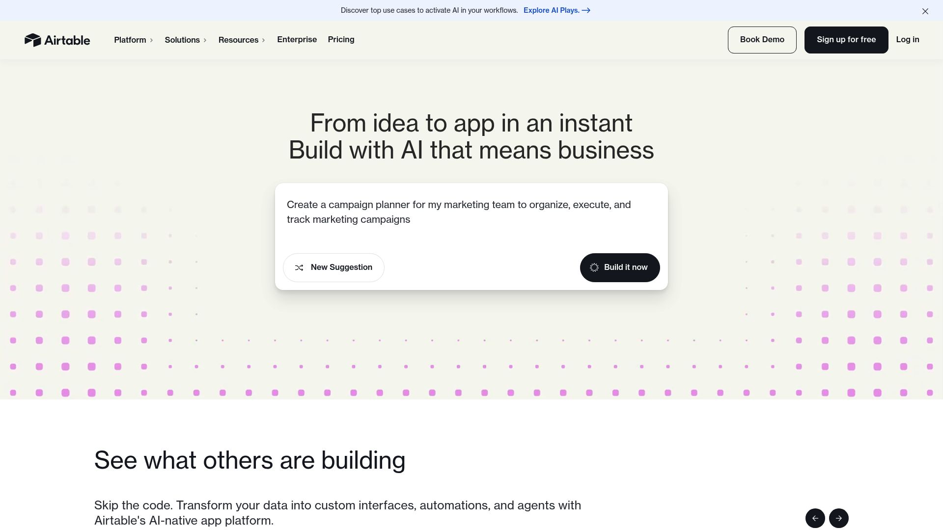Click the shuffle icon in New Suggestion
Screen dimensions: 943x530
point(299,267)
